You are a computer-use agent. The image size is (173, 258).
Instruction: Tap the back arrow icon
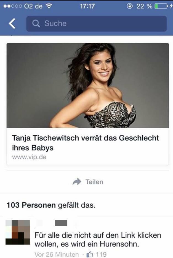click(12, 23)
